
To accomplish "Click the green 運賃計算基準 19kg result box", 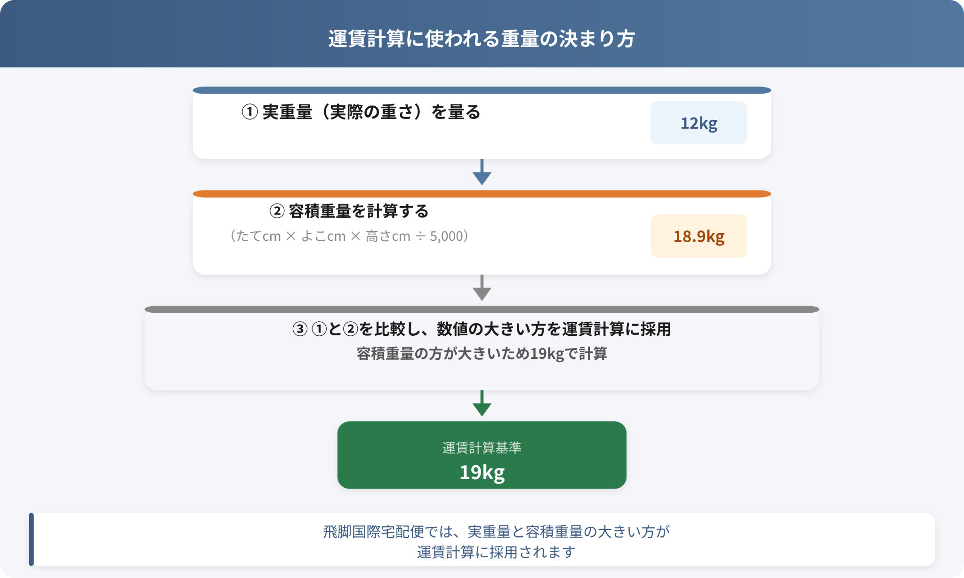I will tap(482, 455).
